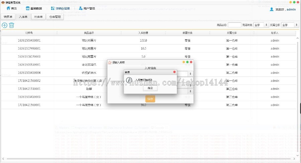This screenshot has height=163, width=301.
Task: Click quantity 100.0 cell
Action: 143,41
